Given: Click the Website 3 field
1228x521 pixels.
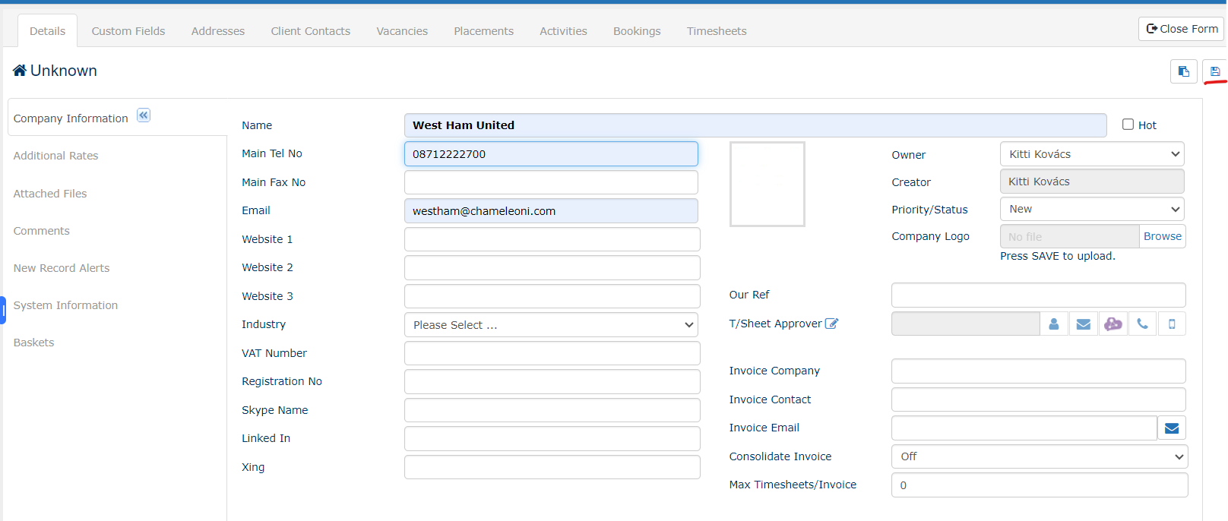Looking at the screenshot, I should [x=552, y=296].
